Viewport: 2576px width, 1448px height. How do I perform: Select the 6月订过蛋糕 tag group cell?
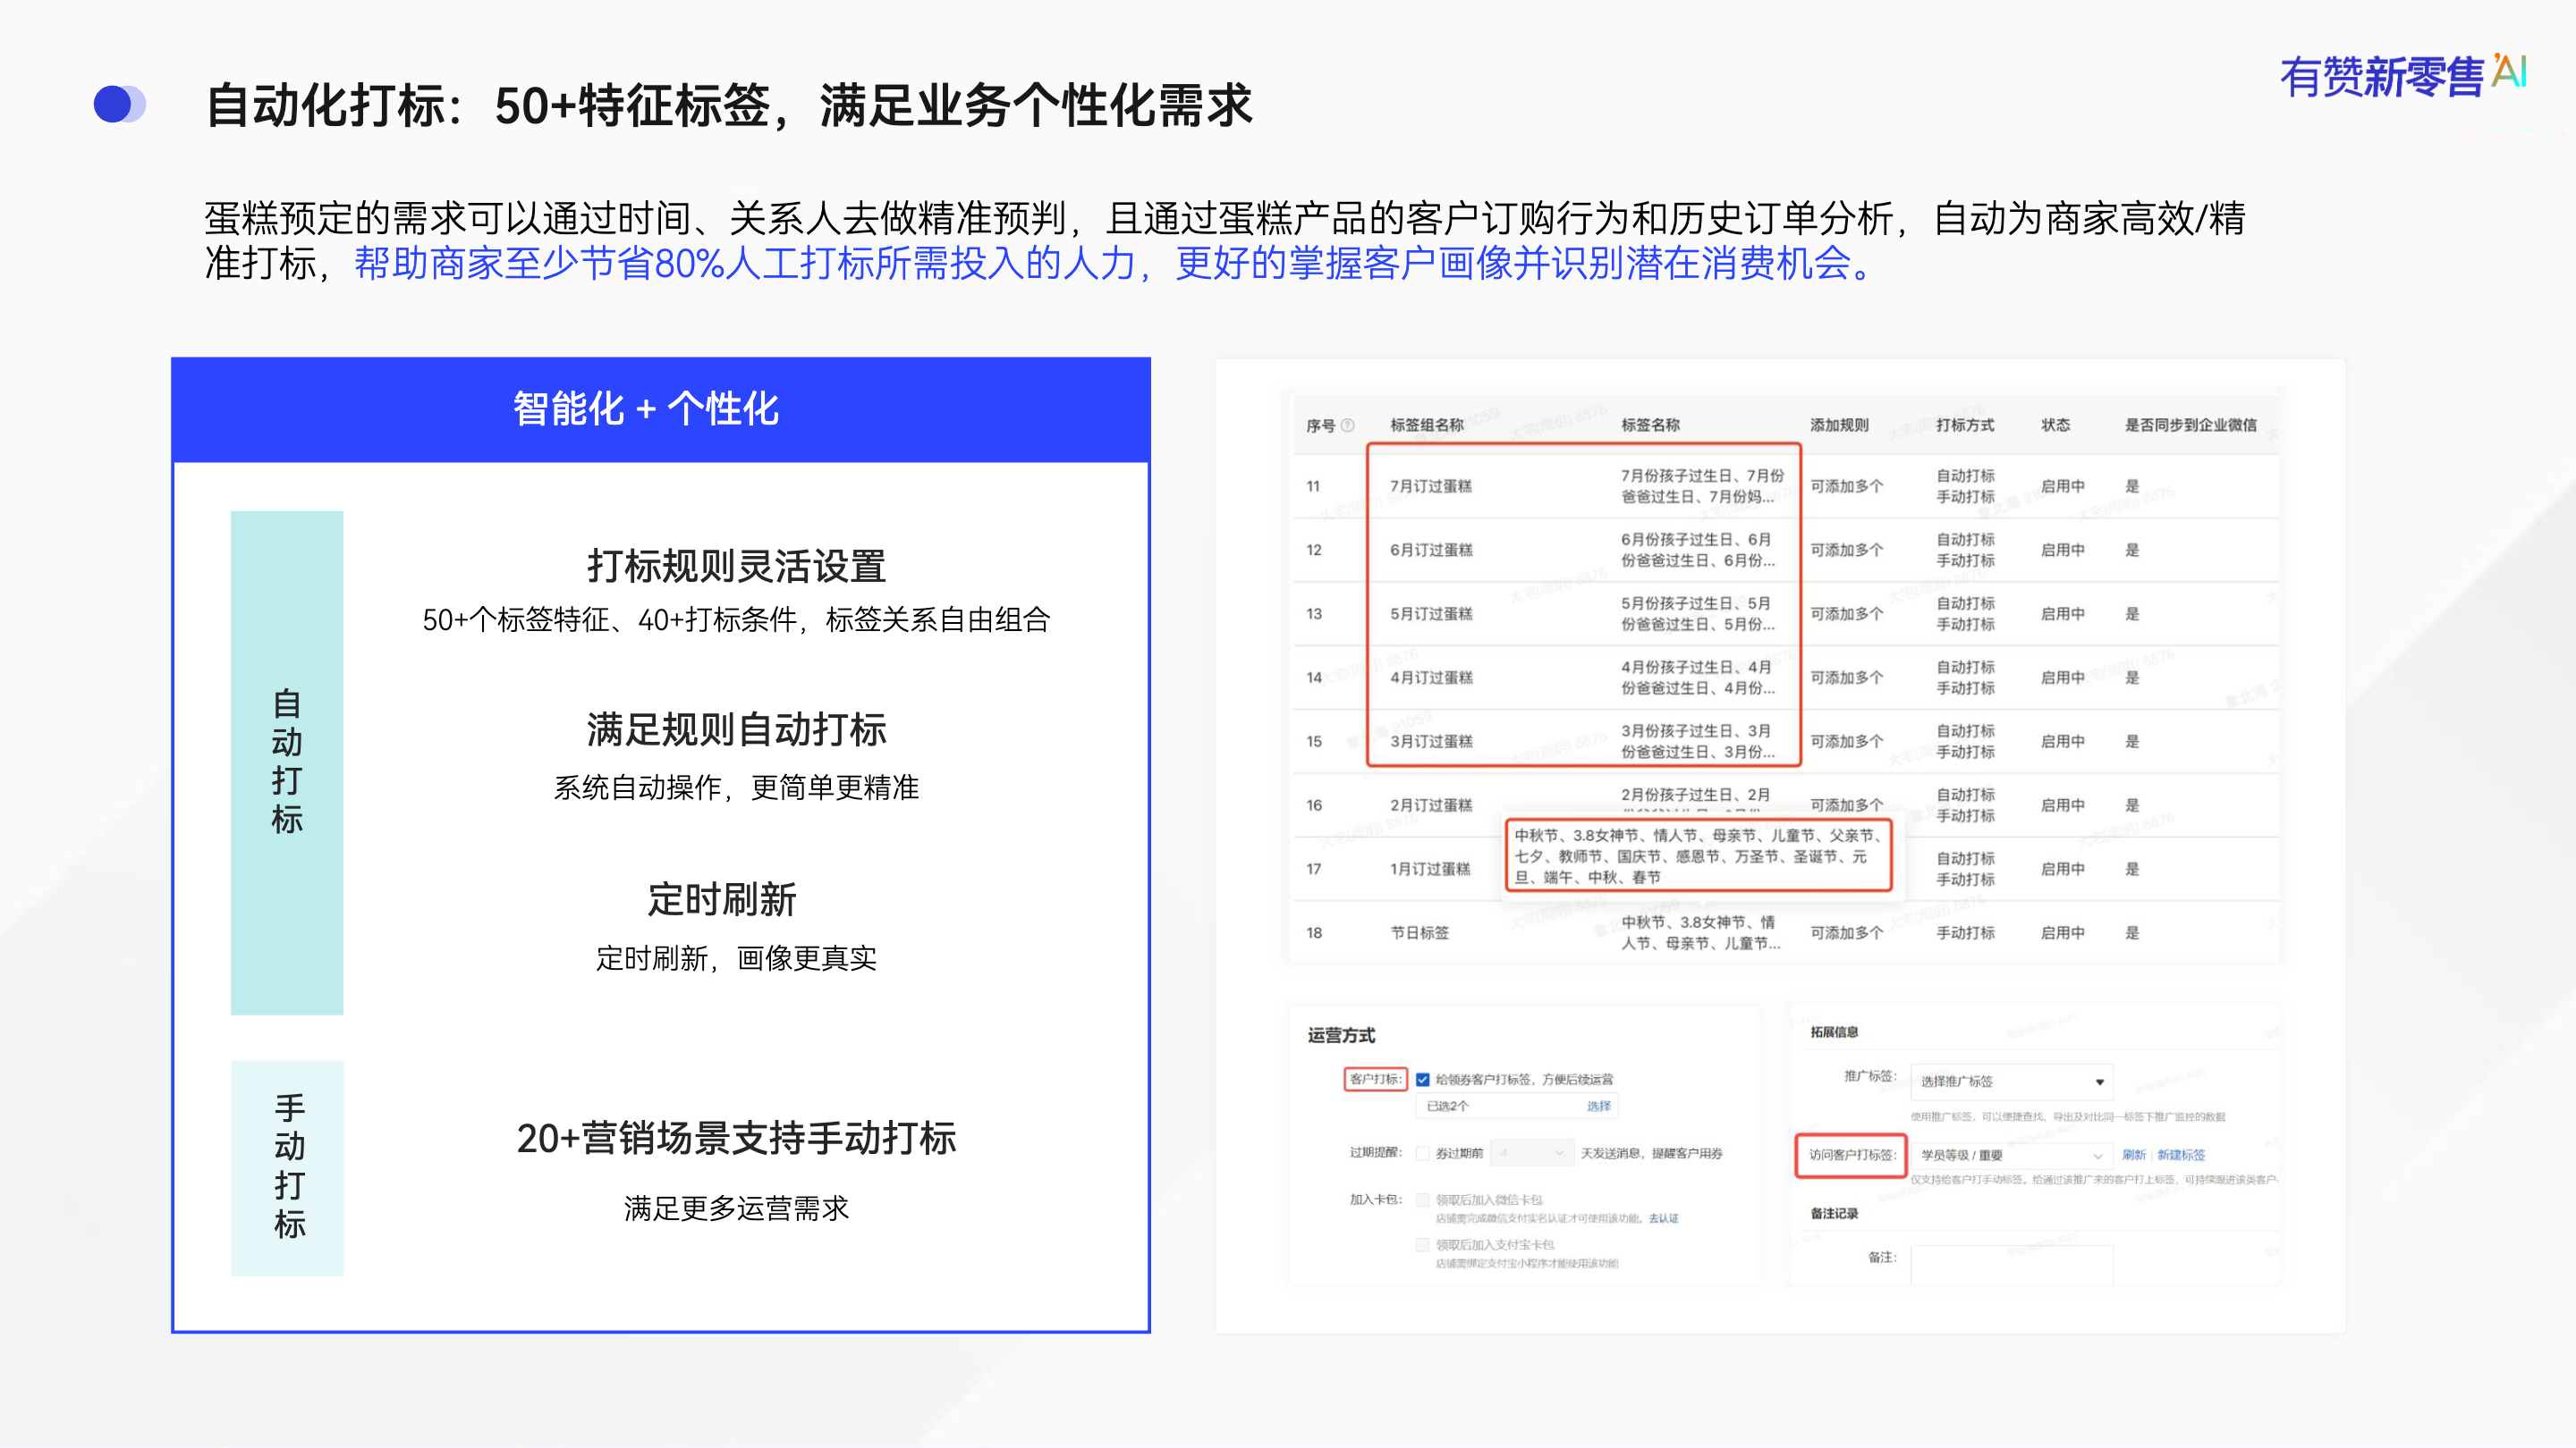pyautogui.click(x=1431, y=551)
